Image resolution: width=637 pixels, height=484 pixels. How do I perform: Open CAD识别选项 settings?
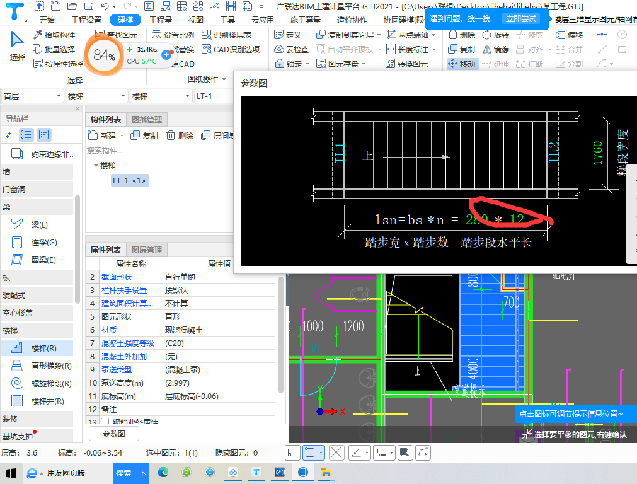[231, 50]
